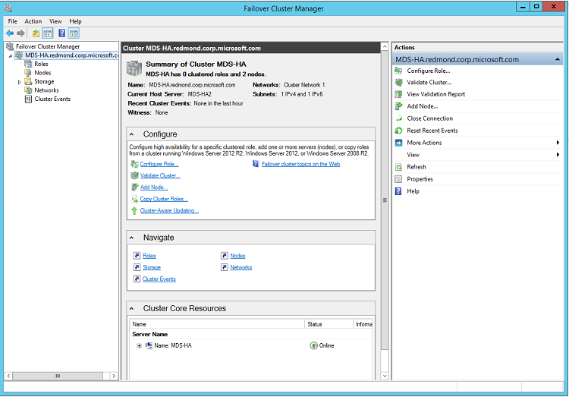The height and width of the screenshot is (397, 569).
Task: Click the Nodes icon in tree
Action: click(x=28, y=73)
